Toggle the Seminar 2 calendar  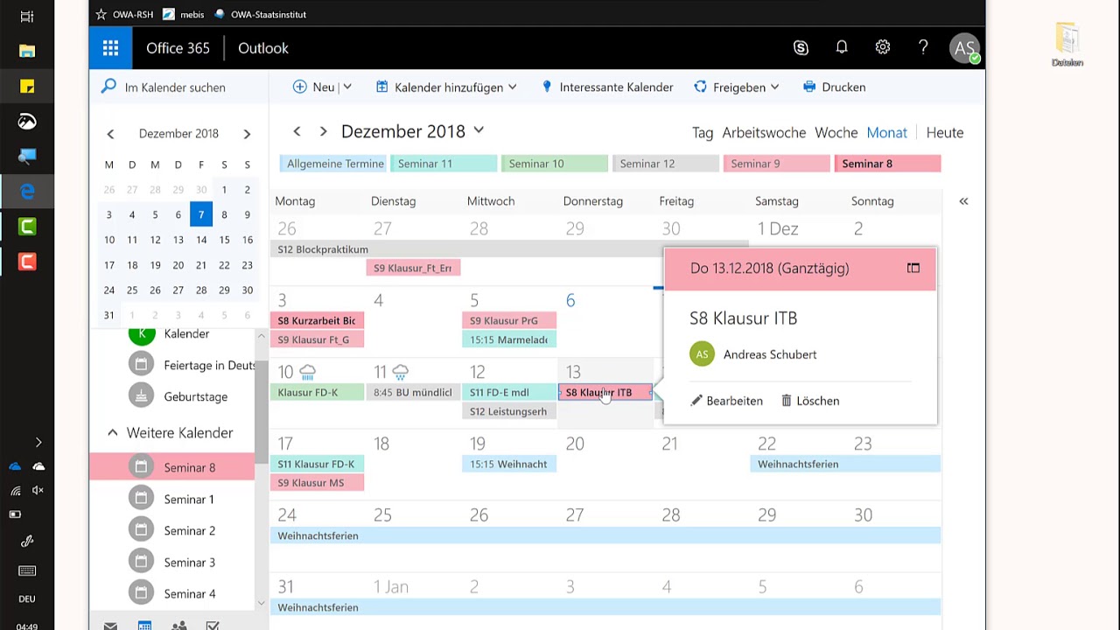[172, 530]
